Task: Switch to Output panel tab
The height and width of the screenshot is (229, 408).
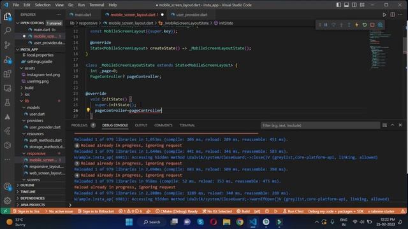Action: click(x=141, y=125)
